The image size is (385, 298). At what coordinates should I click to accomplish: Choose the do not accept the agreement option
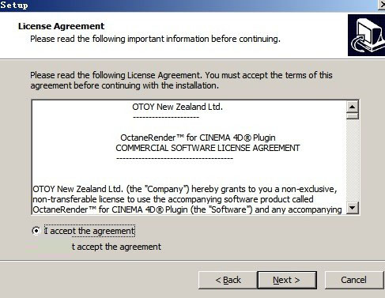(116, 247)
